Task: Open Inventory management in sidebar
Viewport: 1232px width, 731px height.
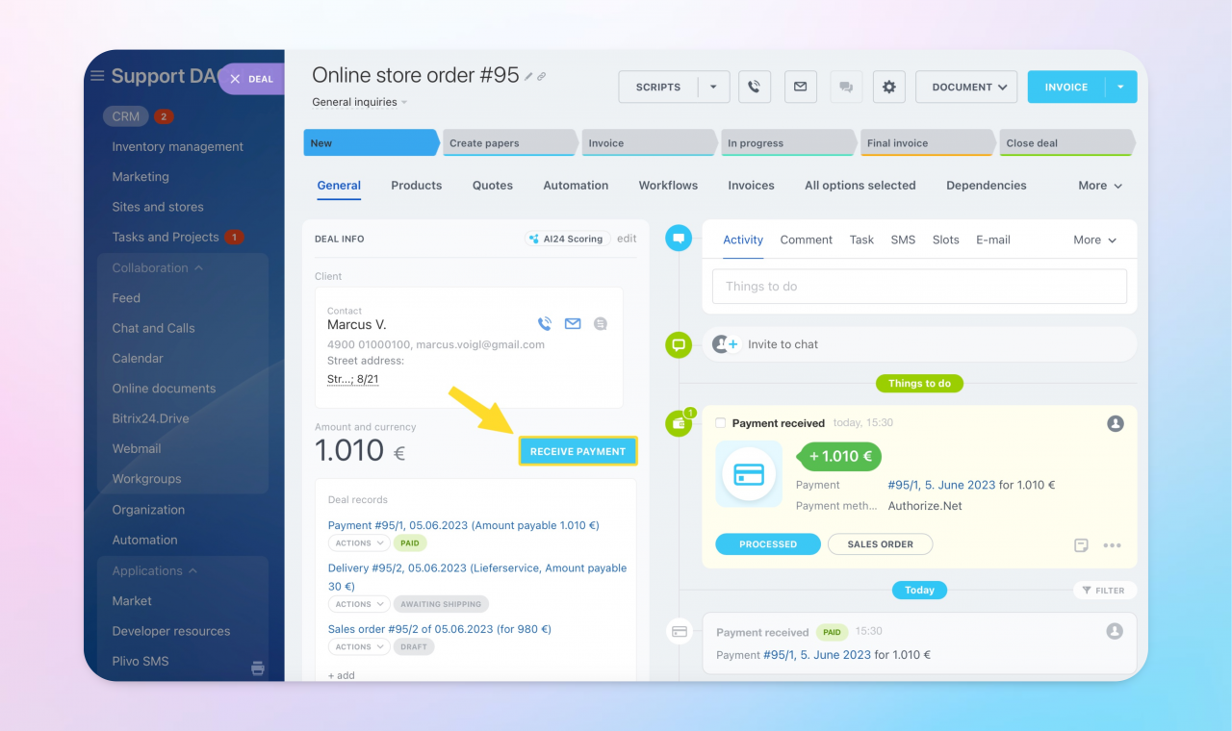Action: click(x=178, y=147)
